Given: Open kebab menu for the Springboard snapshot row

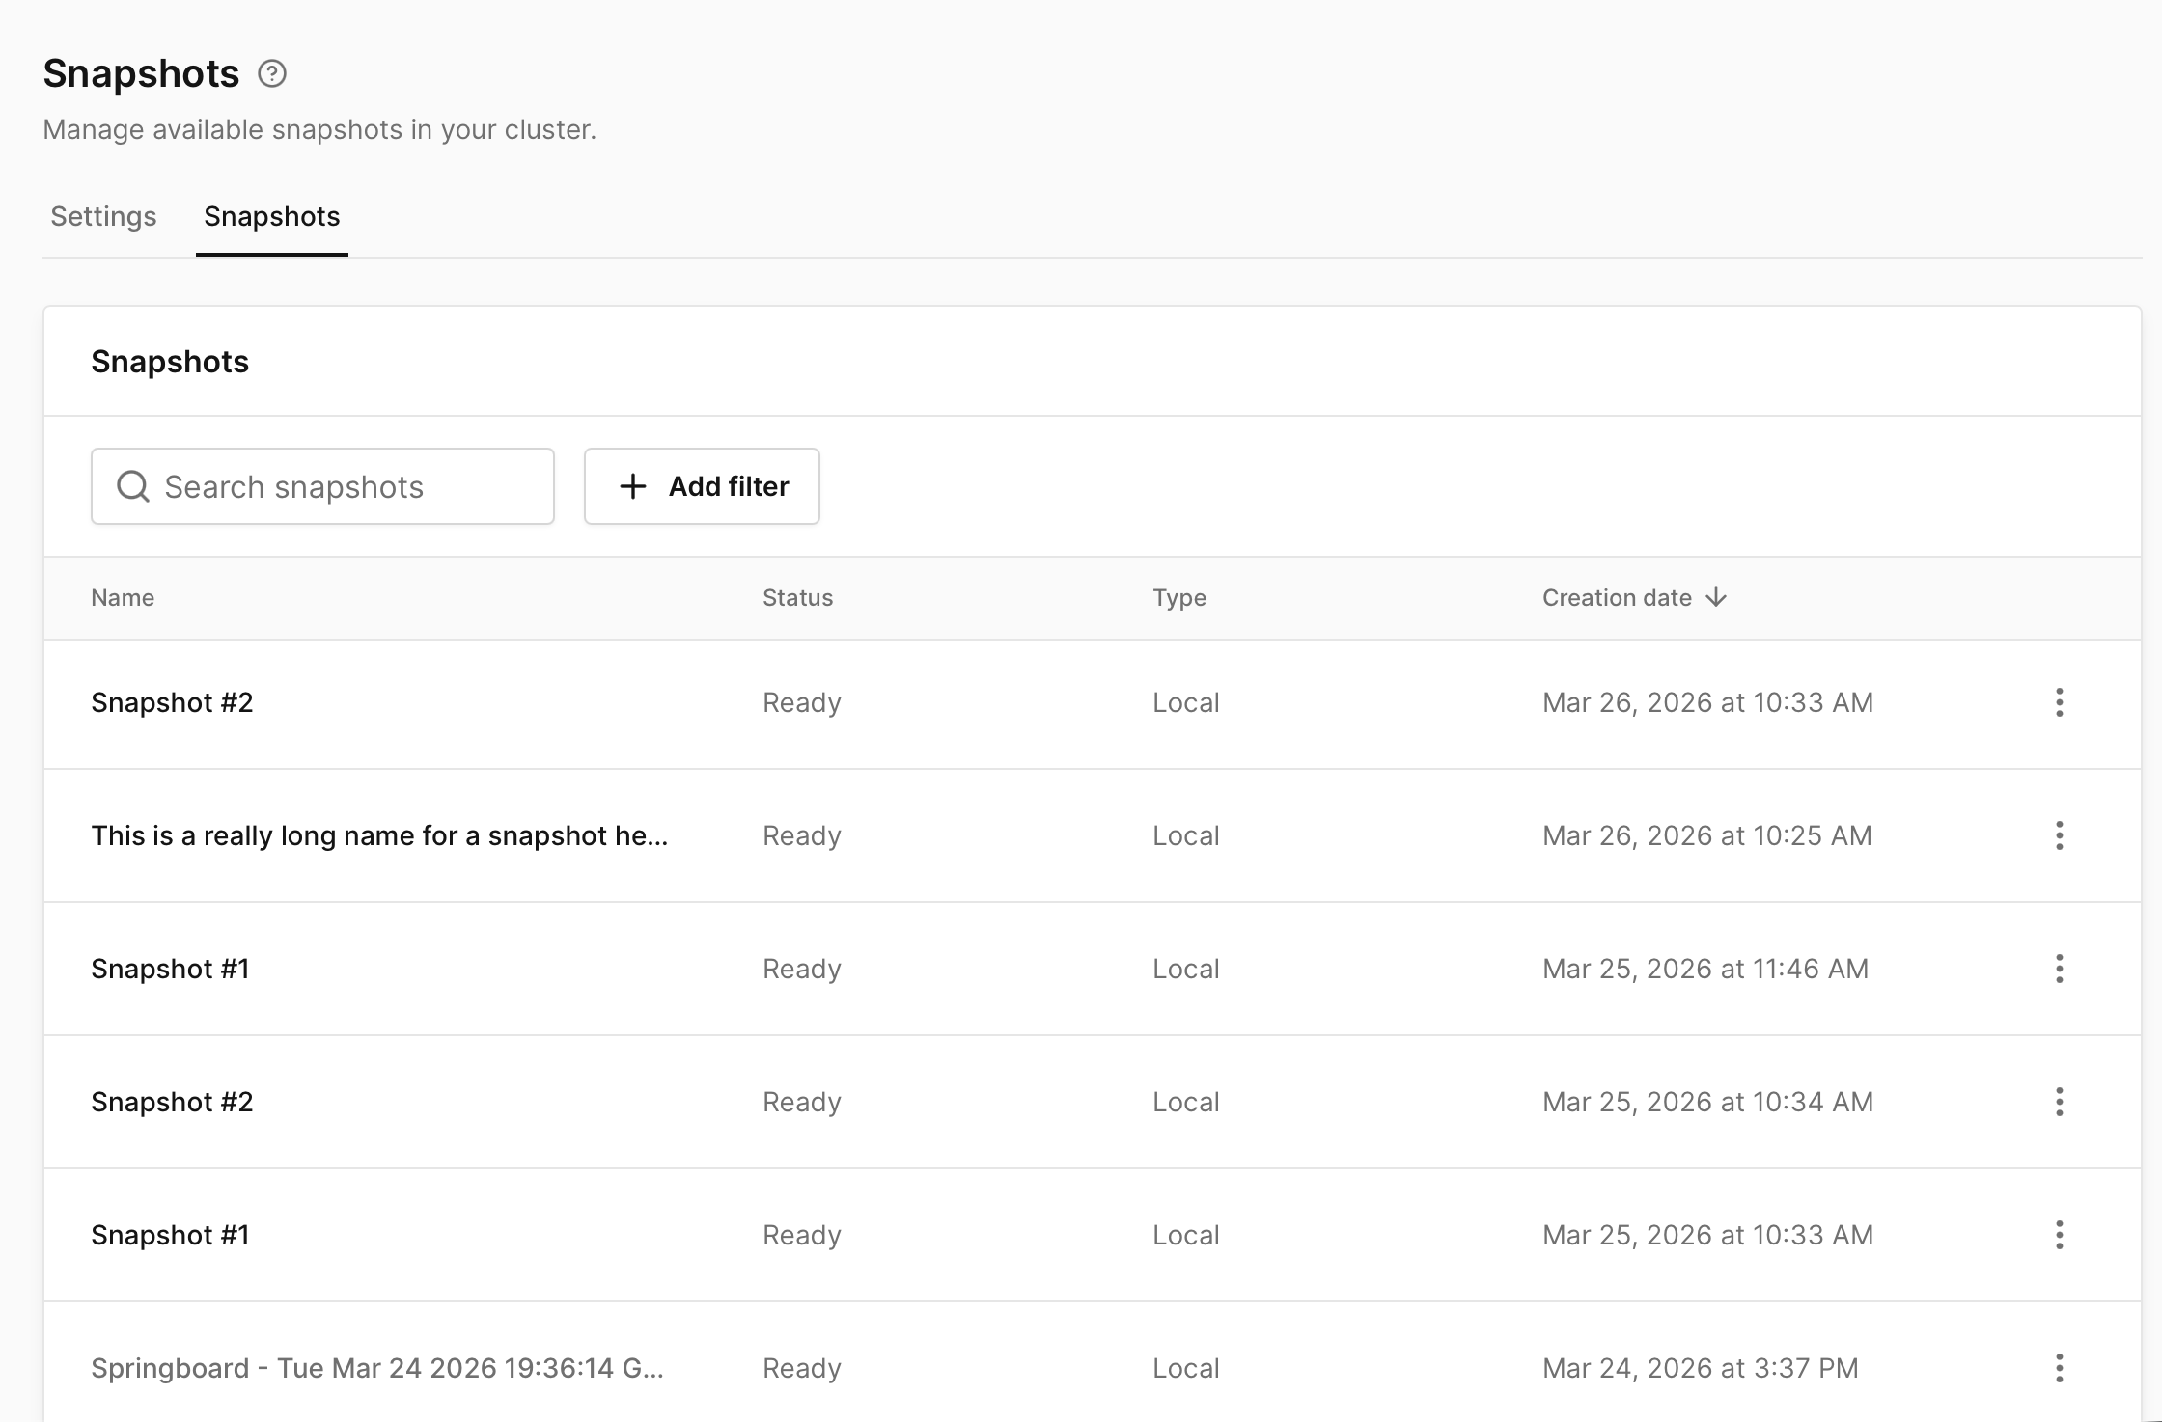Looking at the screenshot, I should [x=2059, y=1368].
